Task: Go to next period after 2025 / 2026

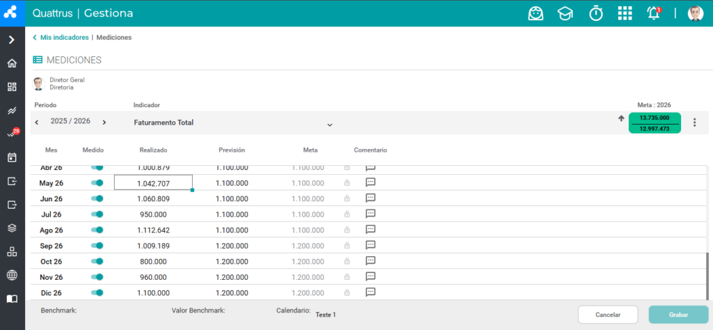Action: [x=104, y=123]
